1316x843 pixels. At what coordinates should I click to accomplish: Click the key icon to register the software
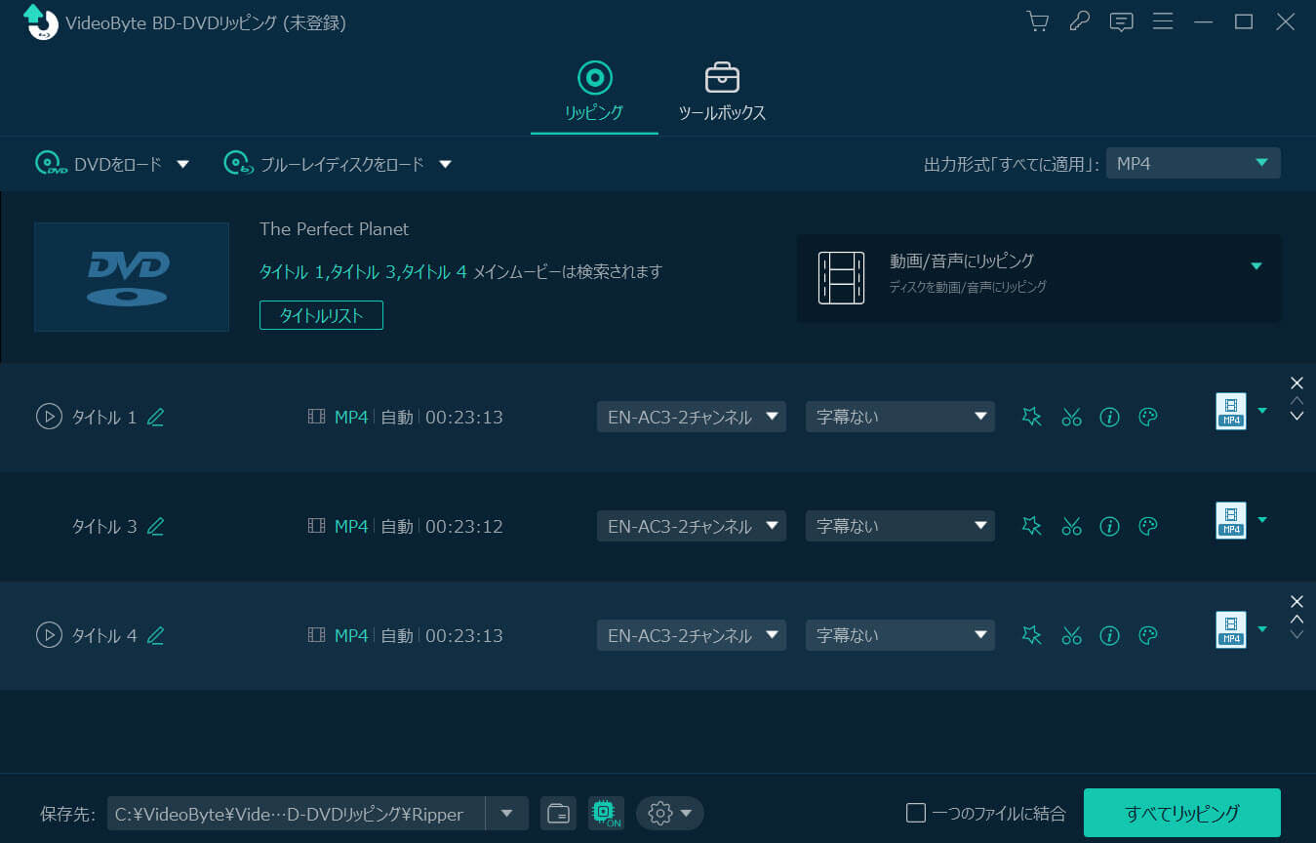coord(1079,21)
